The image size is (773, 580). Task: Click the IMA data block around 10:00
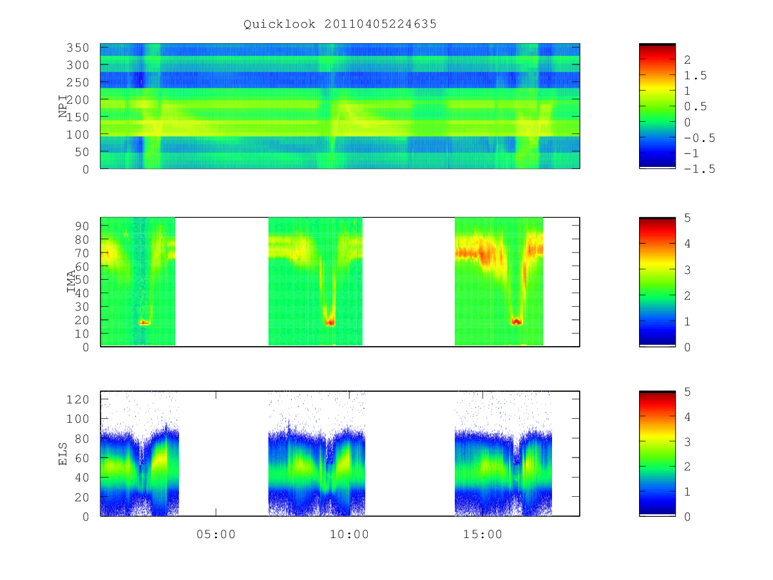click(x=316, y=282)
